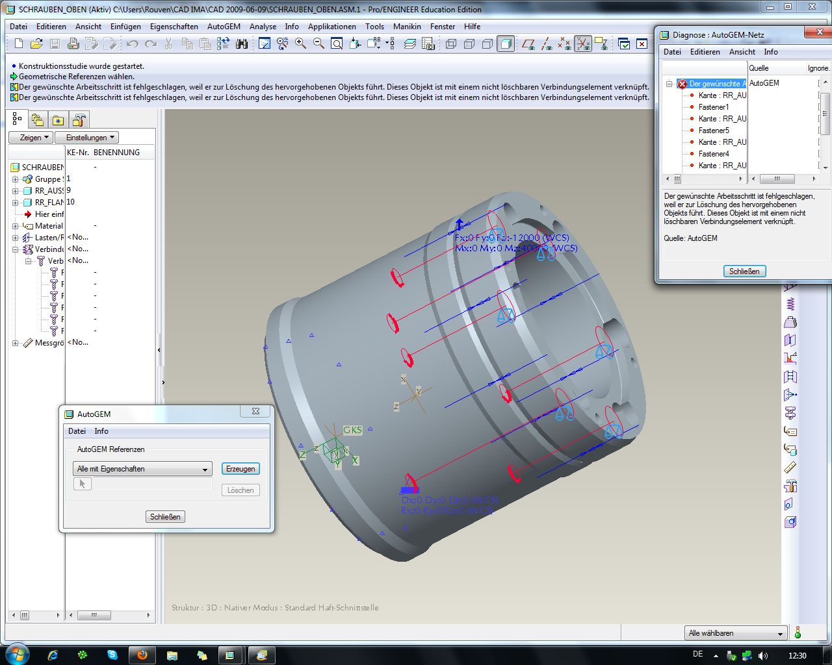Open Info menu in AutoGEM dialog
The height and width of the screenshot is (665, 832).
point(101,431)
